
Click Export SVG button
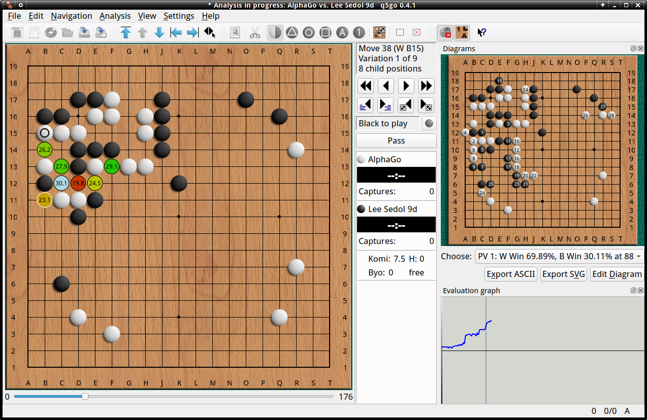click(564, 274)
